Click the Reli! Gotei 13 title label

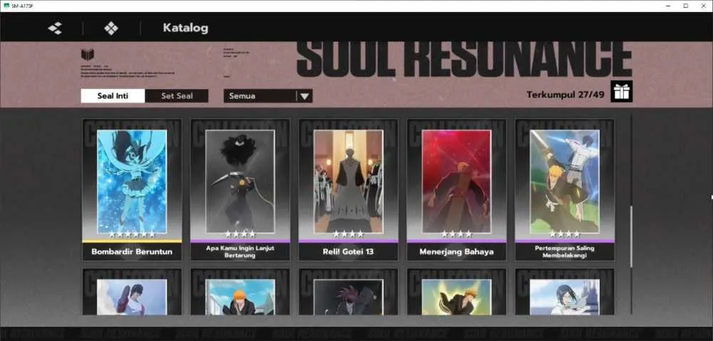349,251
